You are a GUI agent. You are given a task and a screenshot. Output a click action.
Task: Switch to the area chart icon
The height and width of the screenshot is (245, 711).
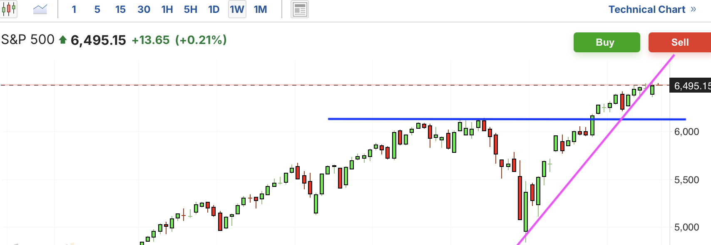(40, 9)
